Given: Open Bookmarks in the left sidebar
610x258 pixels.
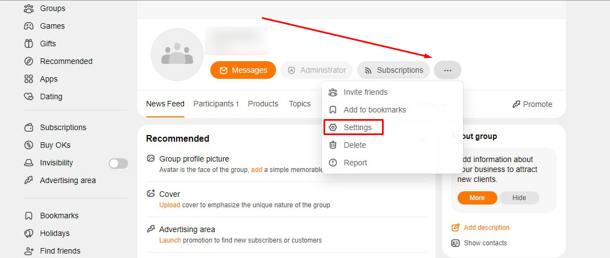Looking at the screenshot, I should pyautogui.click(x=51, y=216).
